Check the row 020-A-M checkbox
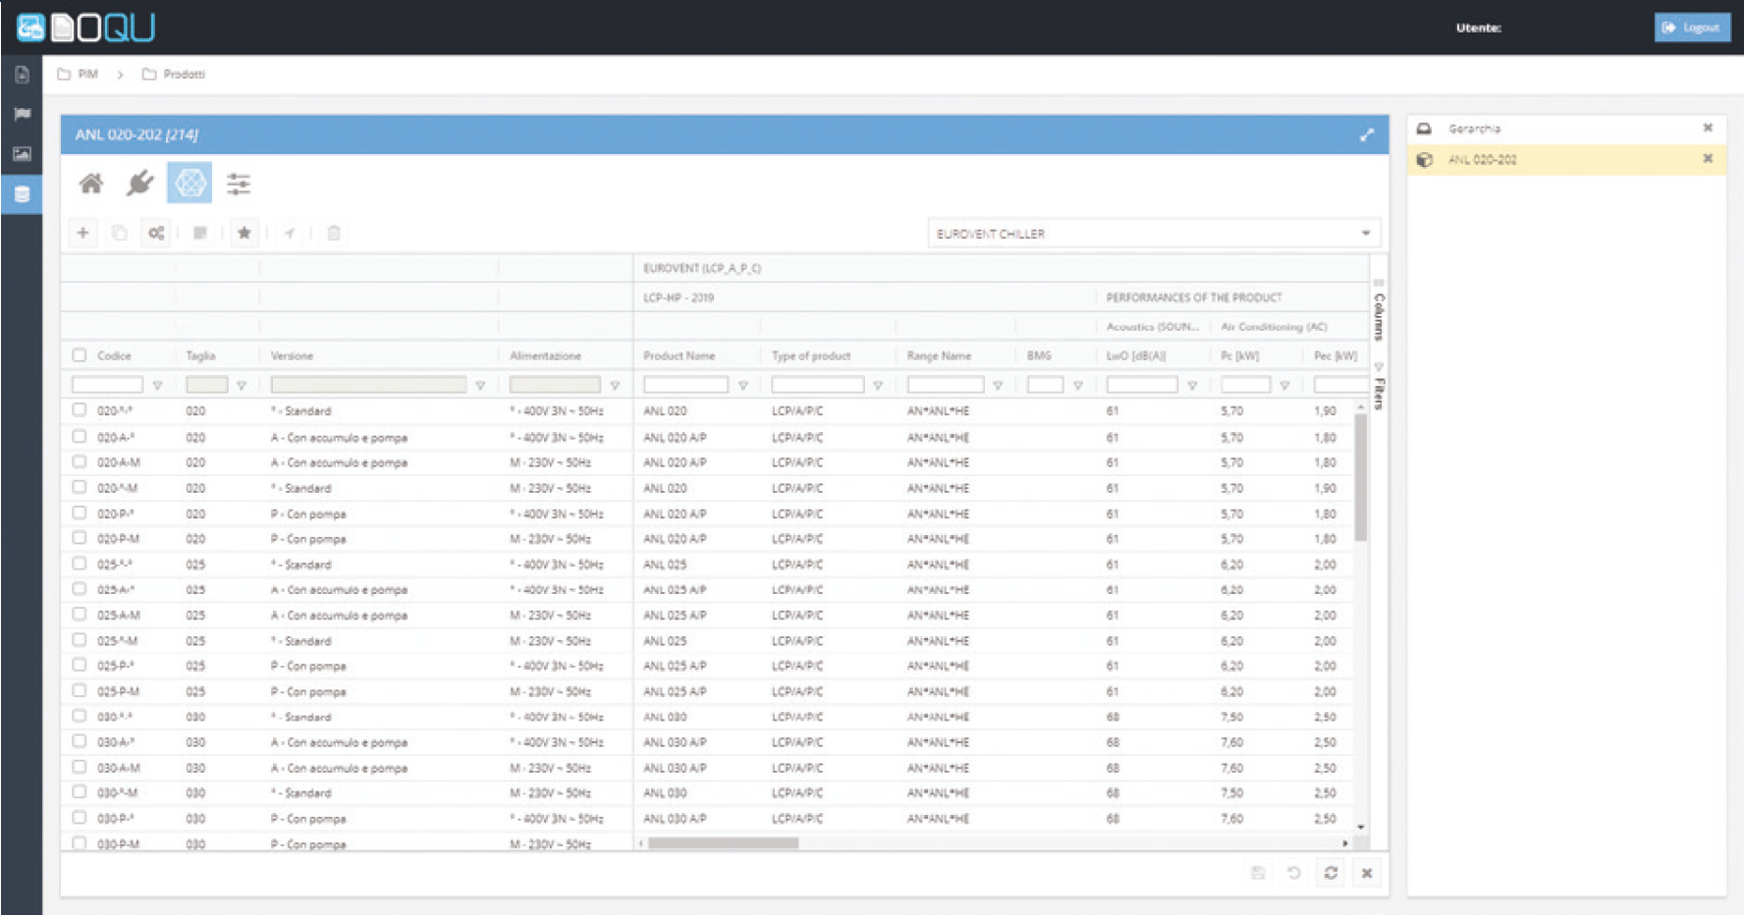The width and height of the screenshot is (1744, 917). tap(80, 461)
